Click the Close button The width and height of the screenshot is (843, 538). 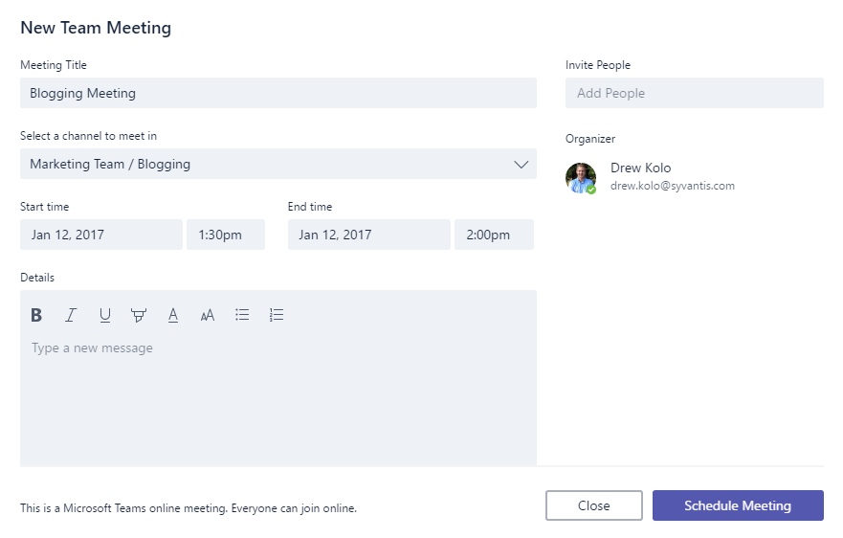click(x=594, y=505)
